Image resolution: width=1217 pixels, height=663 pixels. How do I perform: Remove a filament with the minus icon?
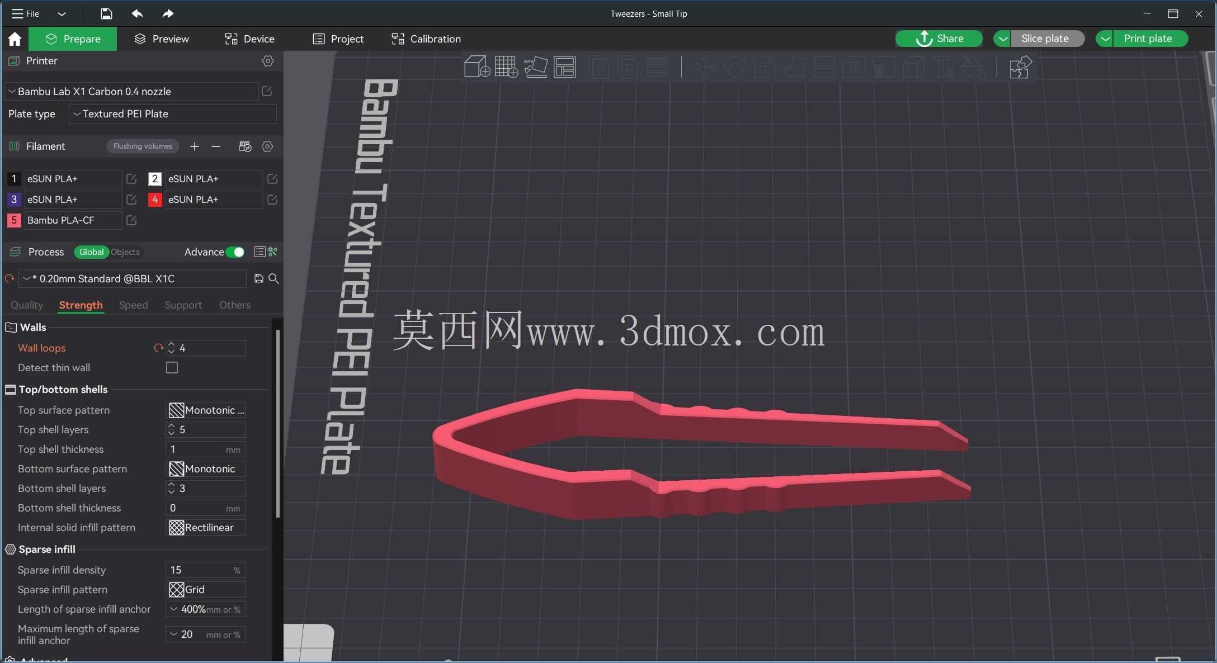pyautogui.click(x=216, y=146)
